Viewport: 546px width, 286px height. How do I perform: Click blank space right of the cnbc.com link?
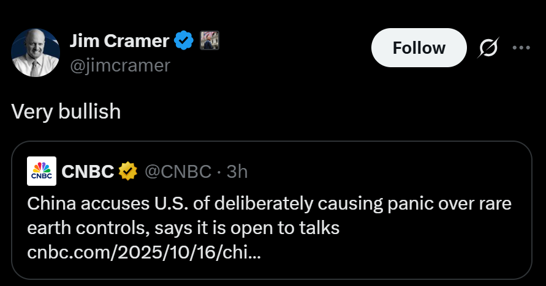pos(392,252)
